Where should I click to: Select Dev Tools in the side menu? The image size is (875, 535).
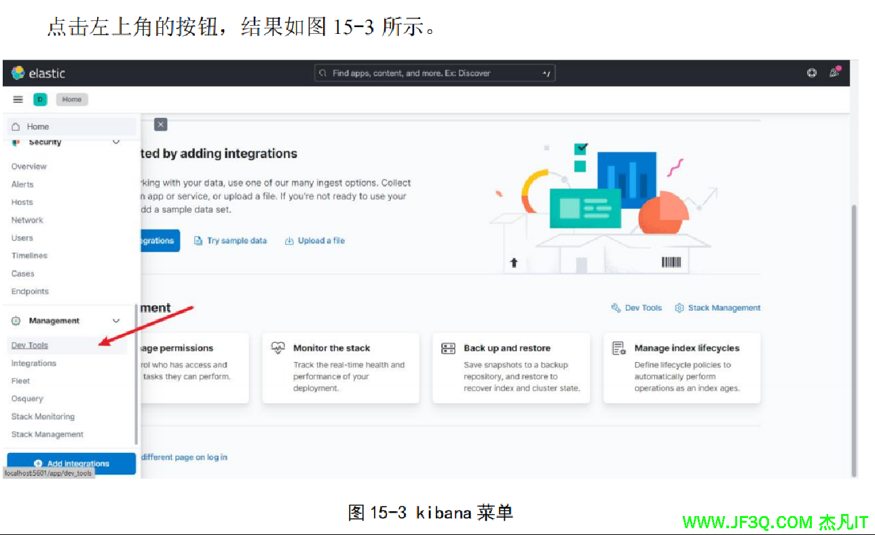(30, 345)
